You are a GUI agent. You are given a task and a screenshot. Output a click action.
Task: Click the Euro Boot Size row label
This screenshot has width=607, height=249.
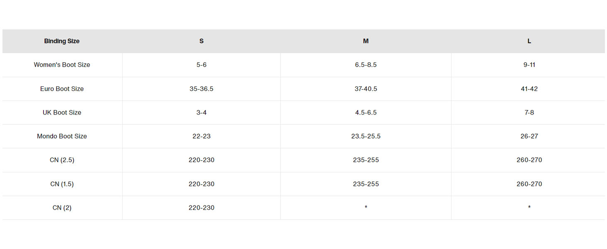[62, 89]
